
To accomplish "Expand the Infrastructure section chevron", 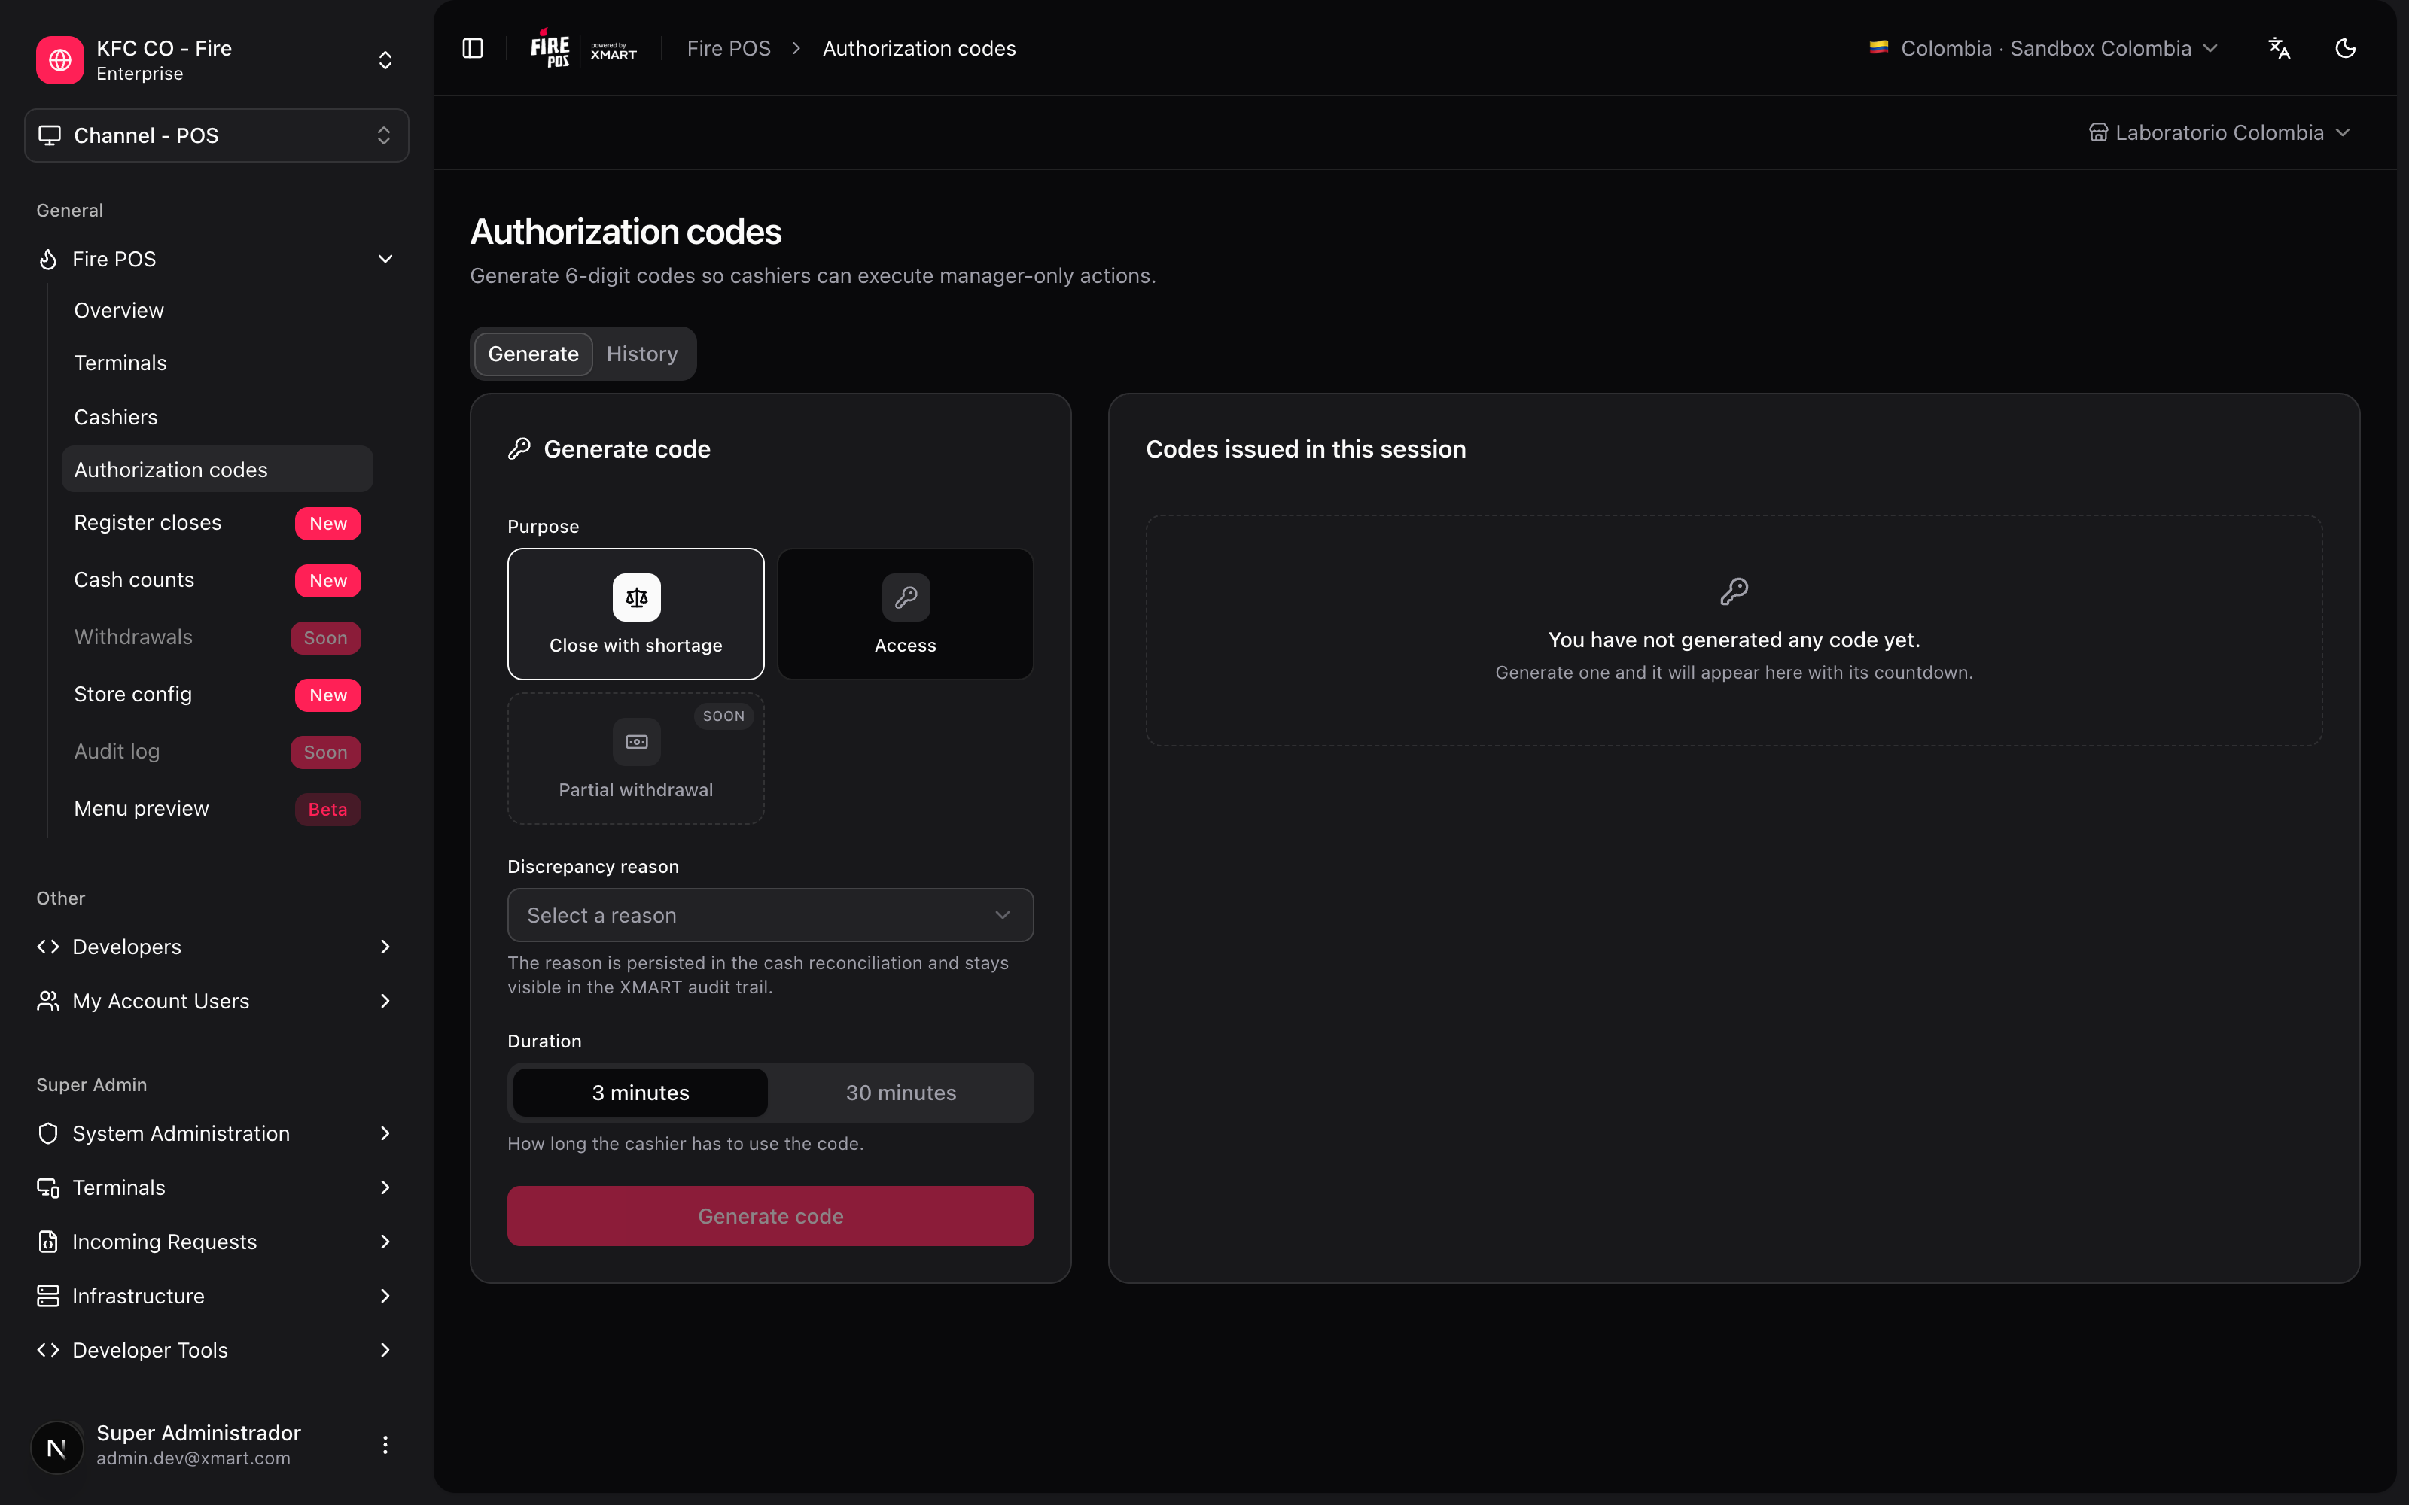I will point(385,1295).
